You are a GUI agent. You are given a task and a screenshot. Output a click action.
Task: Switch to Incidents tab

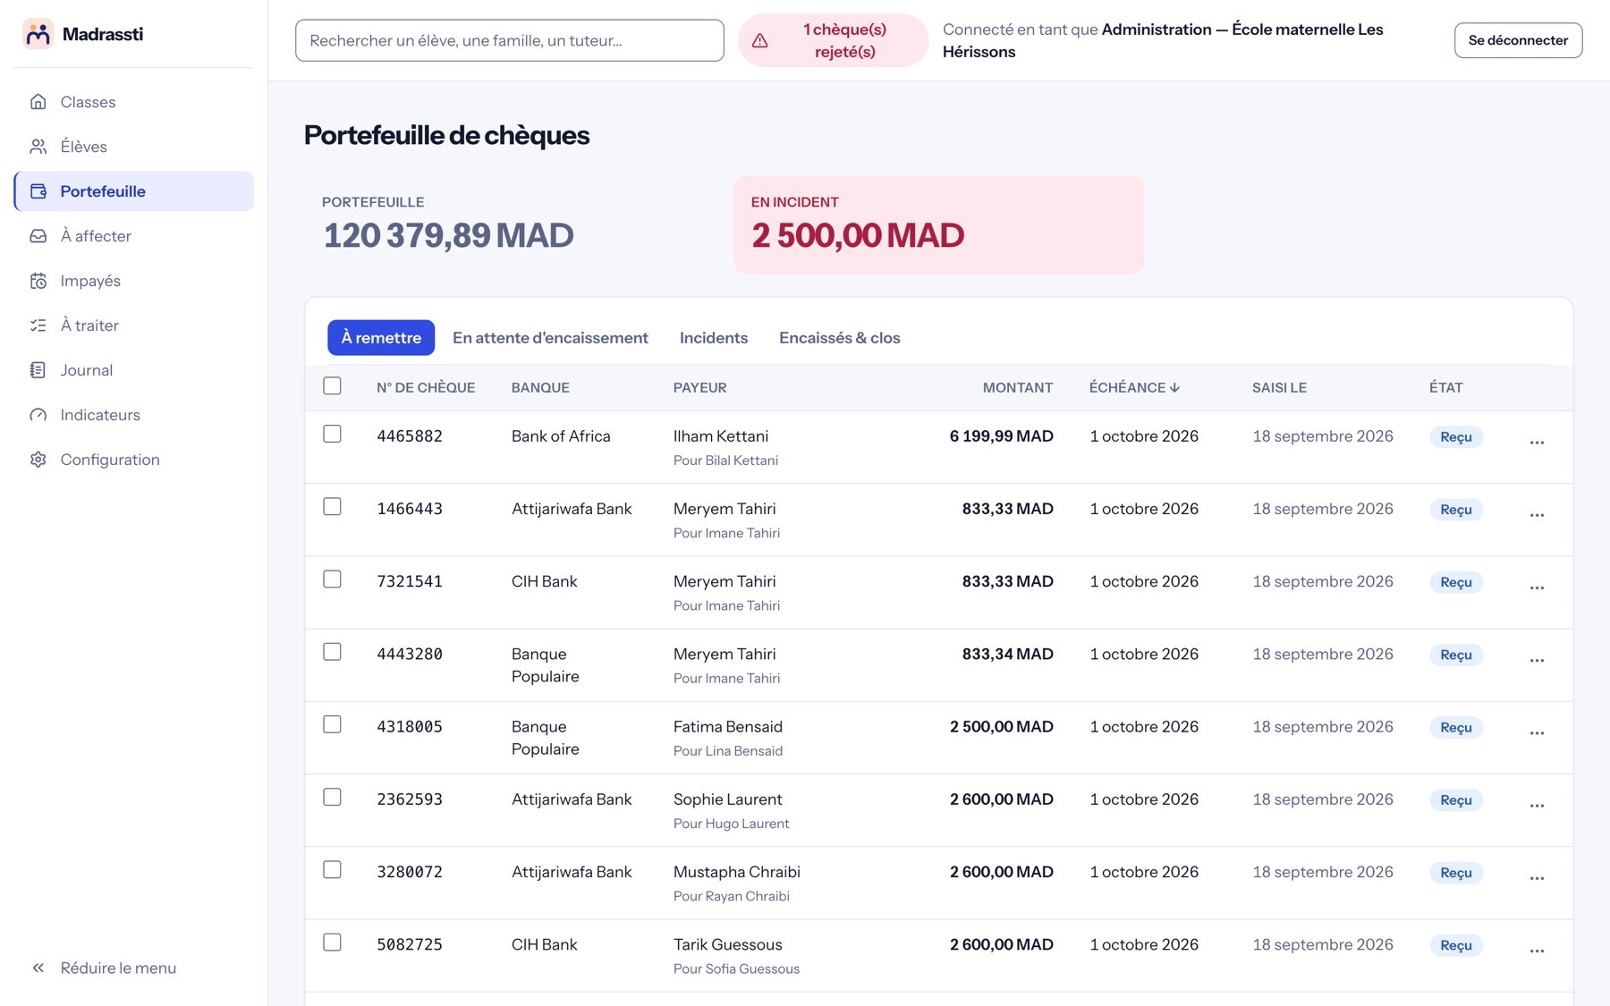(714, 337)
